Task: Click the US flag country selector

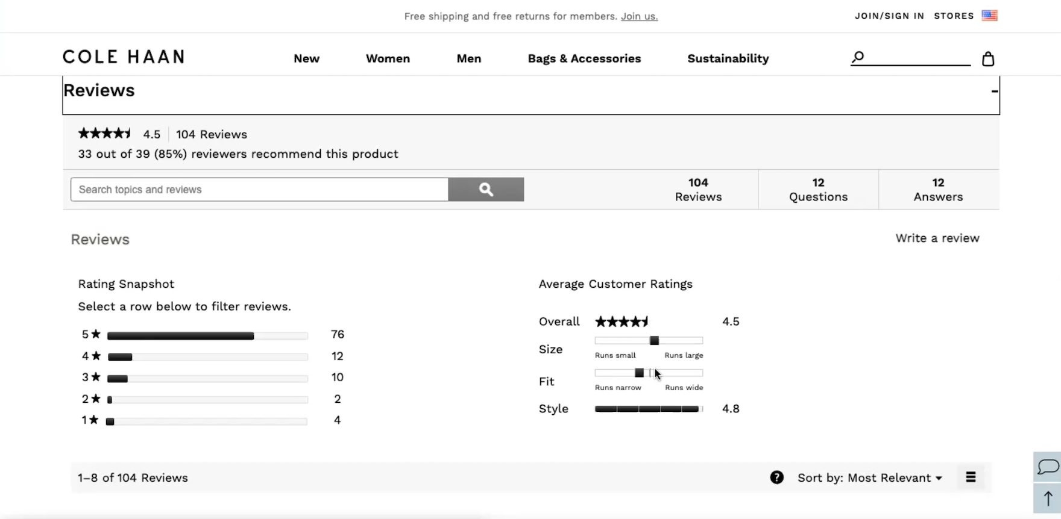Action: (x=989, y=16)
